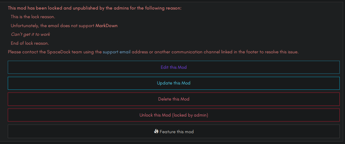This screenshot has height=144, width=345.
Task: Click "to resolve this issue" text
Action: coord(279,52)
